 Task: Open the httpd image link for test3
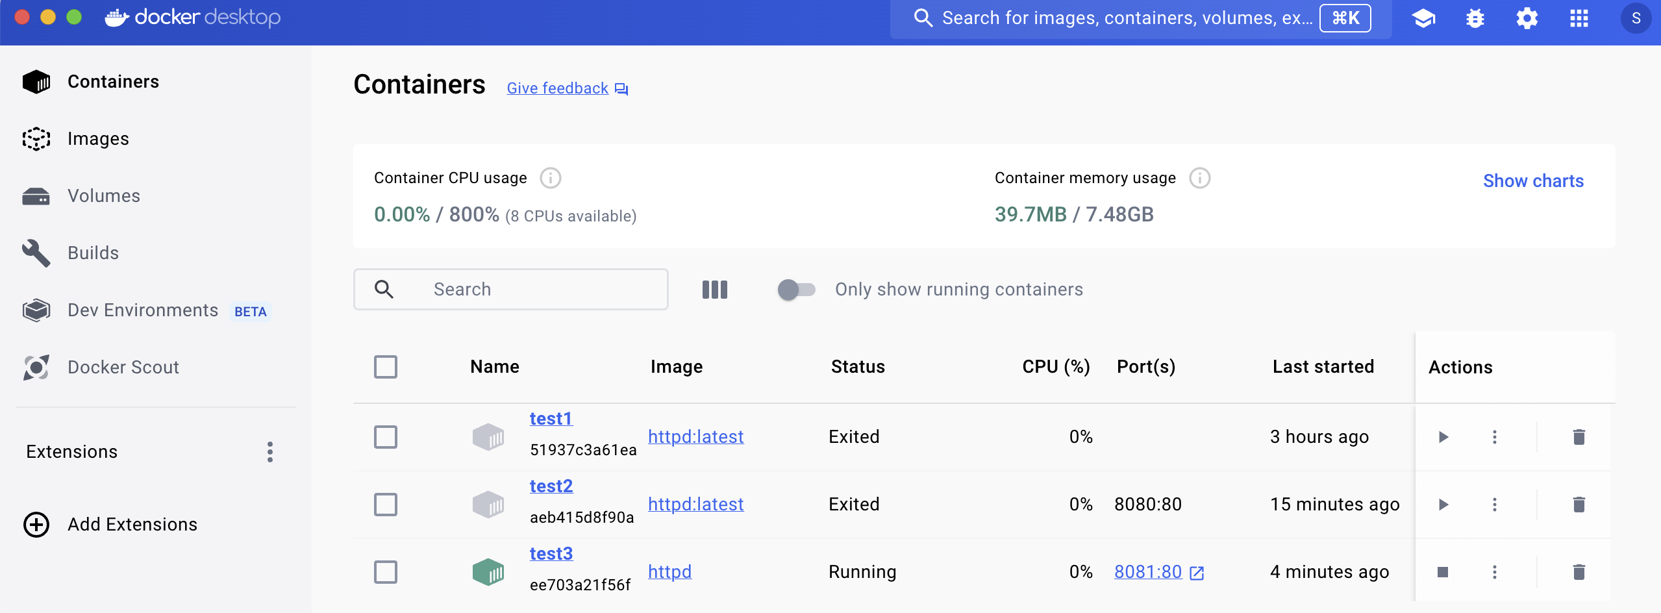(x=670, y=572)
